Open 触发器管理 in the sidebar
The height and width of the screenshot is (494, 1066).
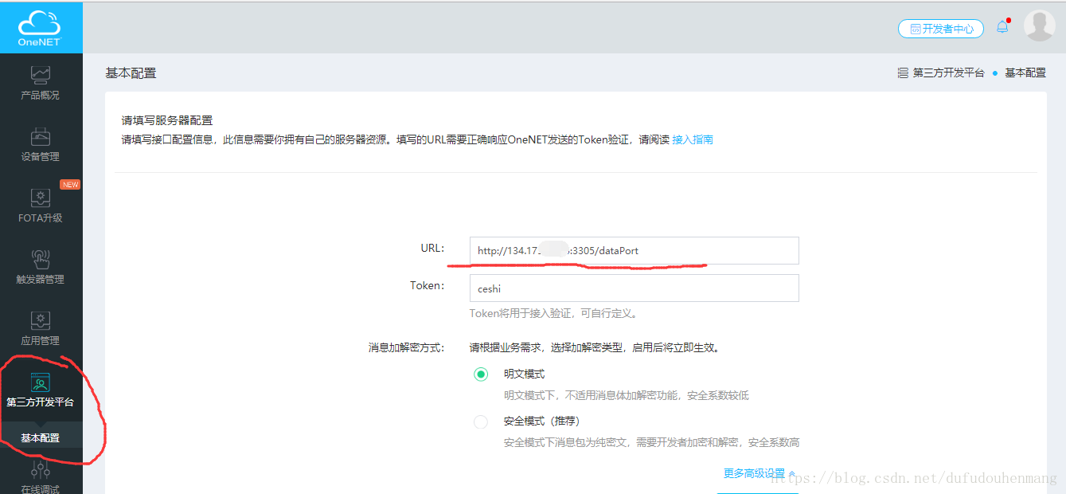coord(41,268)
